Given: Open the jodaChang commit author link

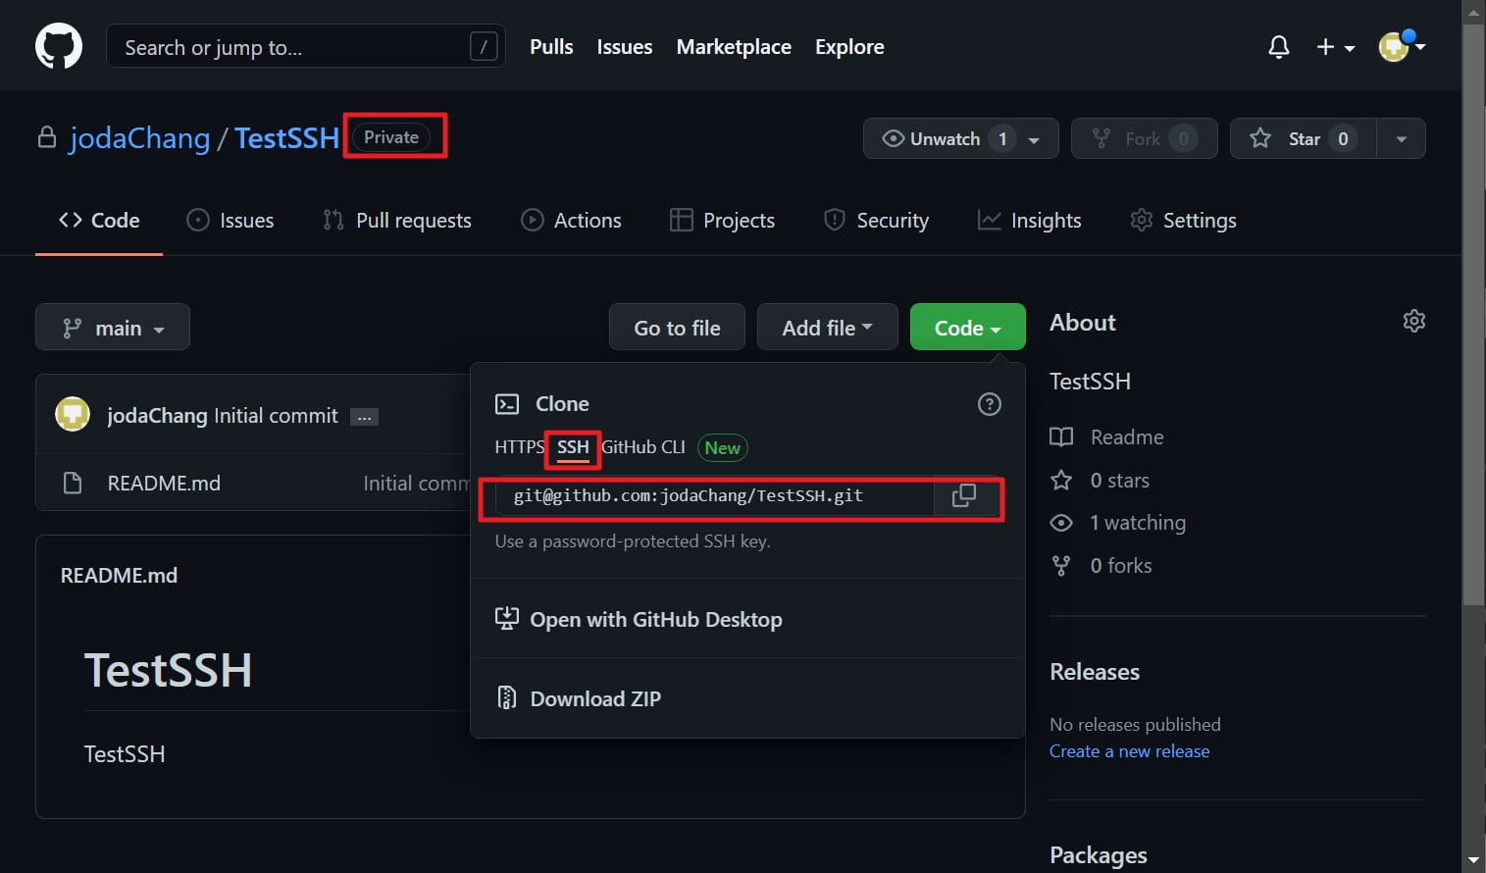Looking at the screenshot, I should click(157, 416).
